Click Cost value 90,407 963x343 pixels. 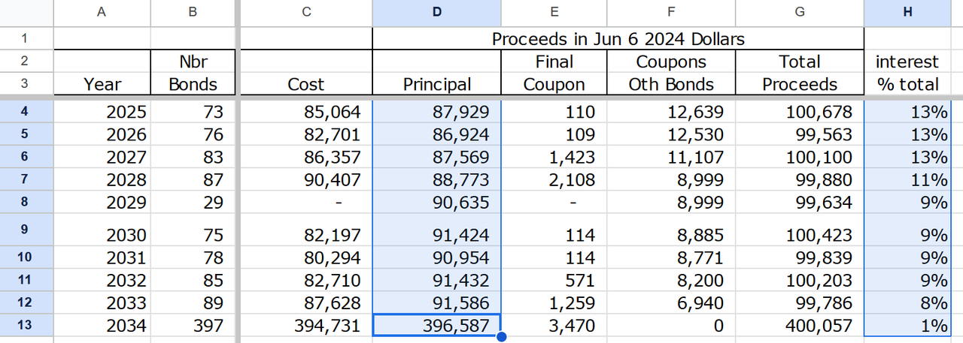click(305, 180)
